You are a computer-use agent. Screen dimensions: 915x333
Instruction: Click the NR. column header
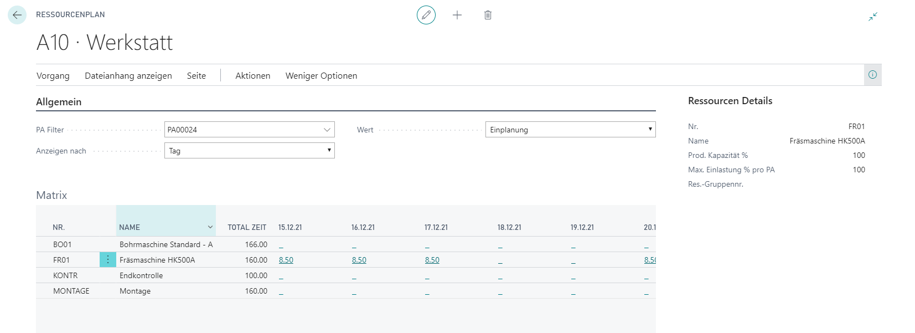pos(59,227)
